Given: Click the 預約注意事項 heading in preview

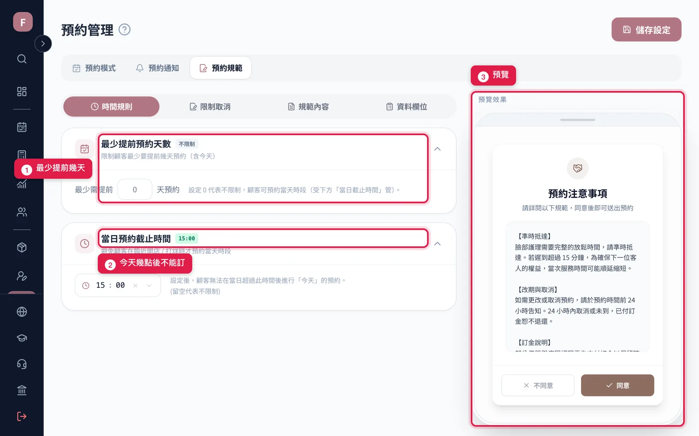Looking at the screenshot, I should click(x=578, y=194).
